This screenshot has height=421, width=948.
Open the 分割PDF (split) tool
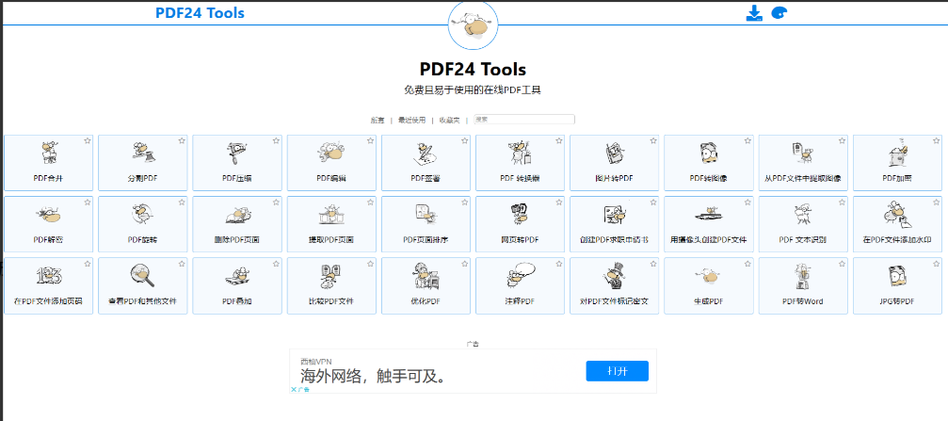click(x=143, y=163)
